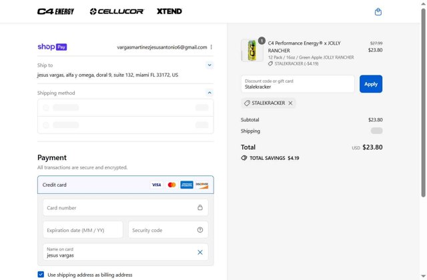Click the crossed-out $27.99 price
This screenshot has height=280, width=427.
click(x=376, y=43)
